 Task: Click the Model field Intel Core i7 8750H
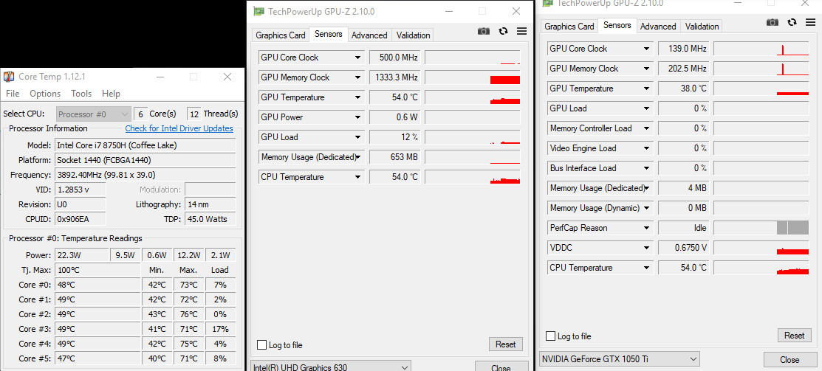145,145
